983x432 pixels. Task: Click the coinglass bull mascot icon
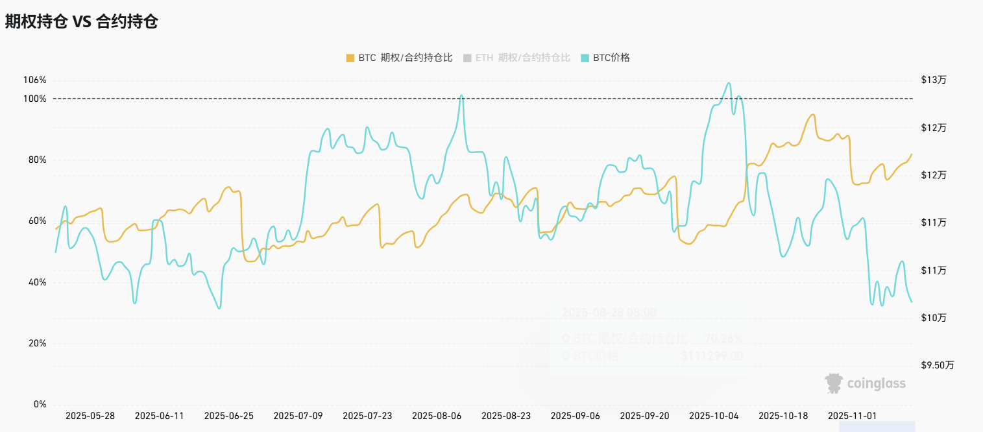[x=834, y=383]
